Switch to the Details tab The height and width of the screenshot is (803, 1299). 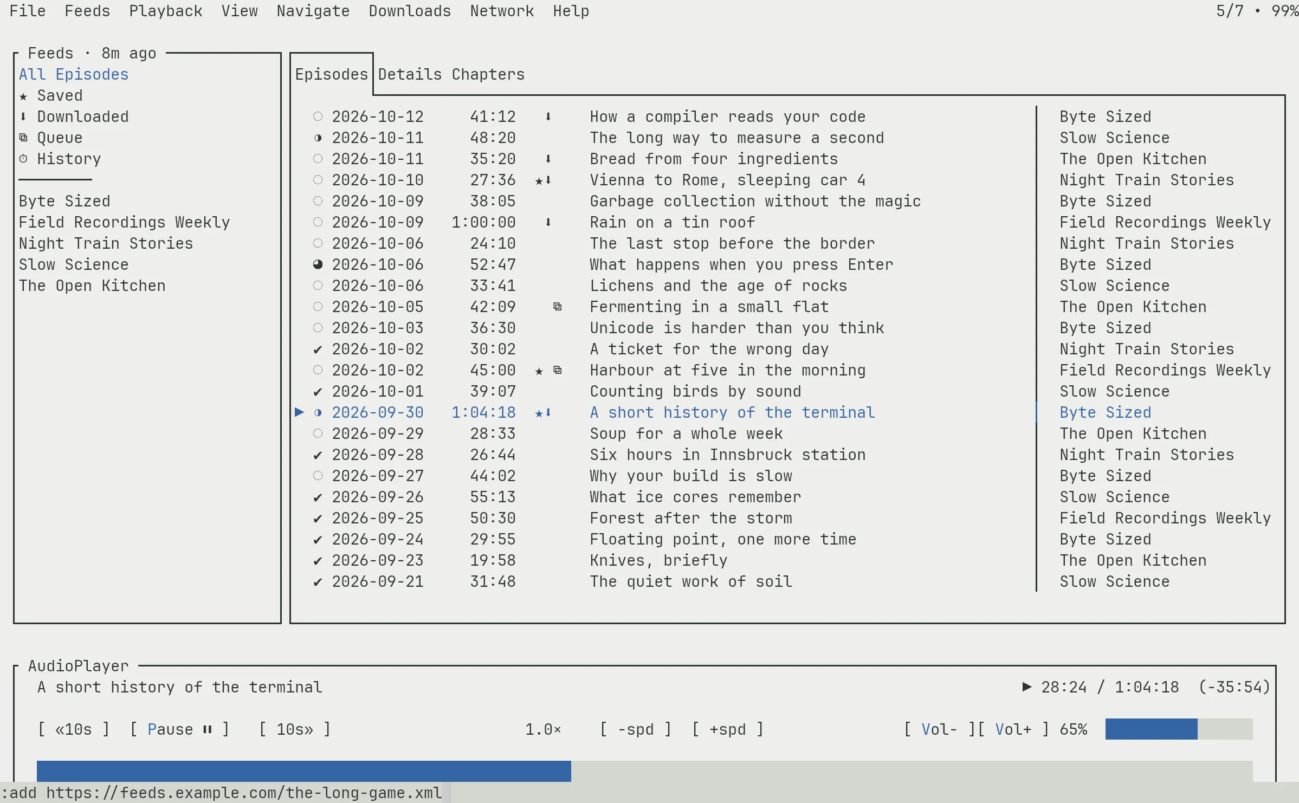point(410,75)
